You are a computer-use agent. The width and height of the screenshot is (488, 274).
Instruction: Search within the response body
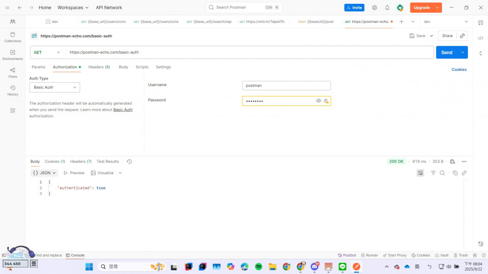tap(442, 173)
